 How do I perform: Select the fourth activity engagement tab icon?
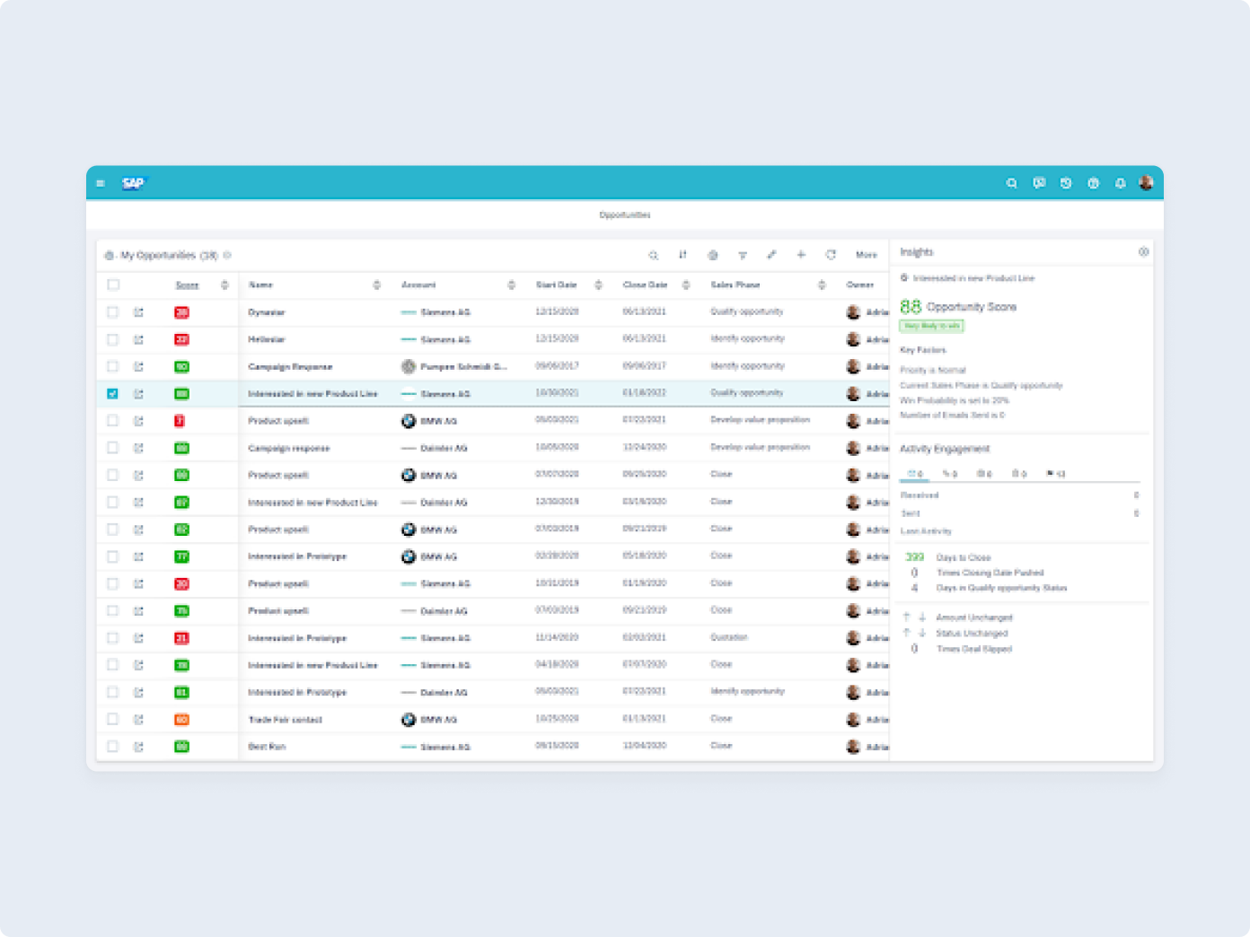click(1019, 473)
